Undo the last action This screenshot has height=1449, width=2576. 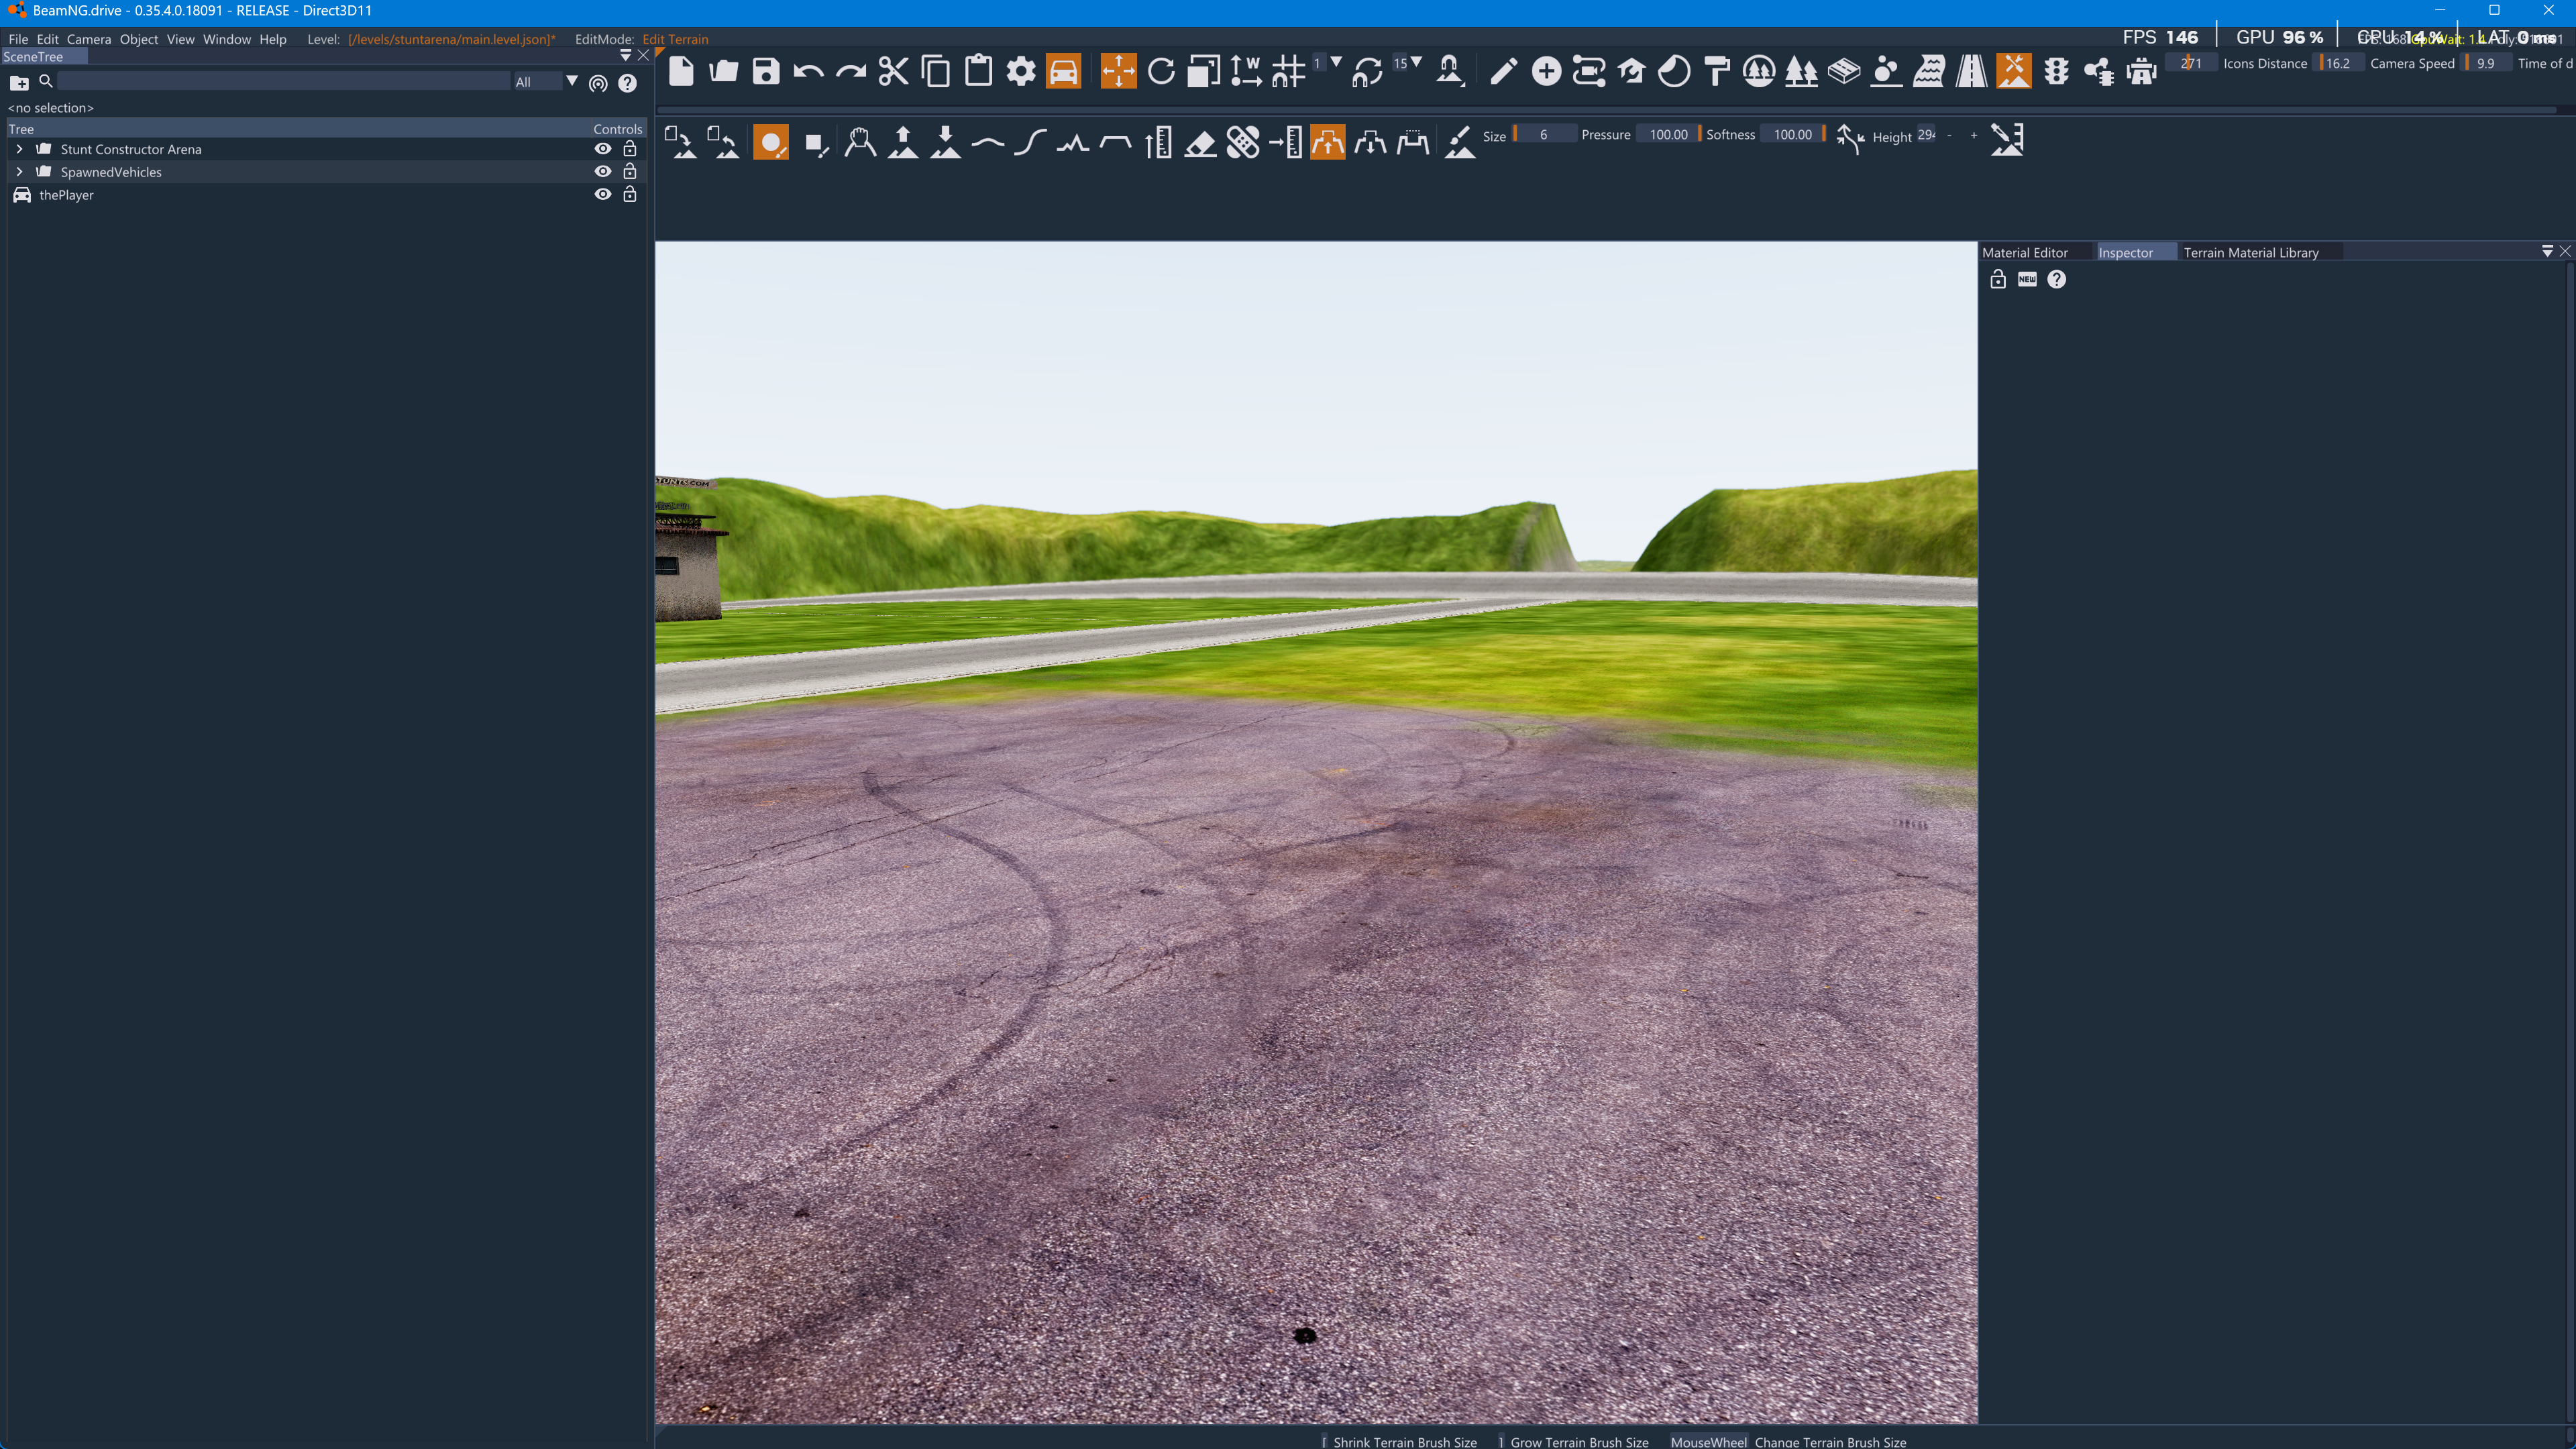pos(808,71)
